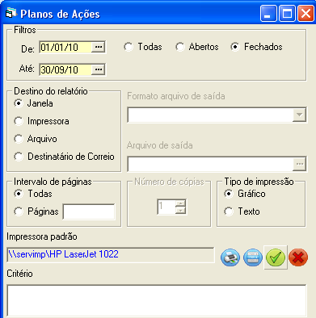Maximize the Planos de Ações window
Viewport: 316px width, 318px height.
(x=287, y=14)
